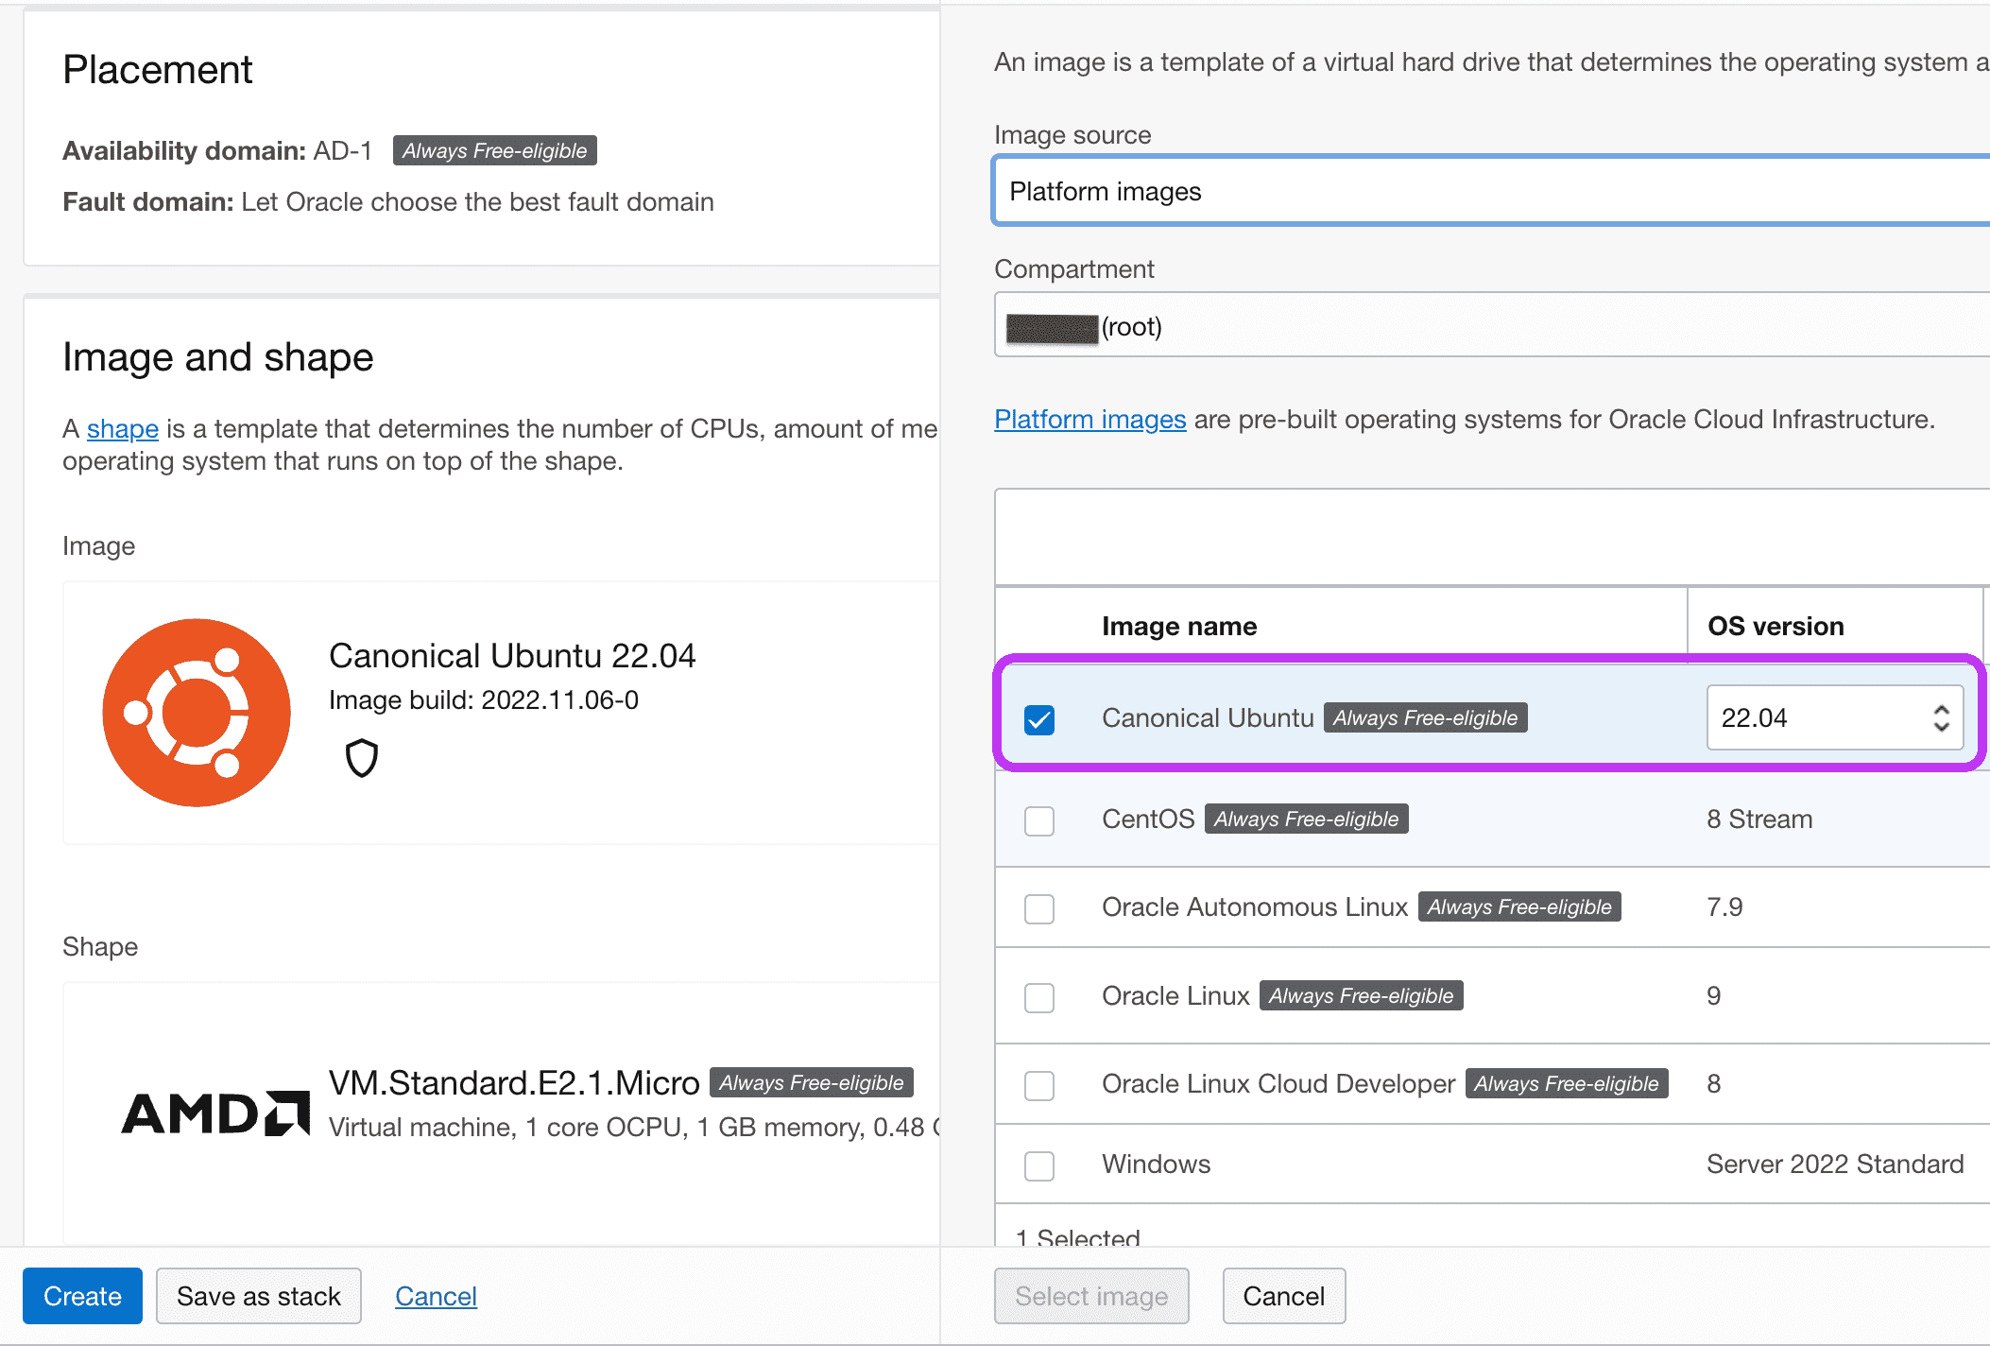1990x1346 pixels.
Task: Select the Oracle Autonomous Linux checkbox
Action: point(1039,908)
